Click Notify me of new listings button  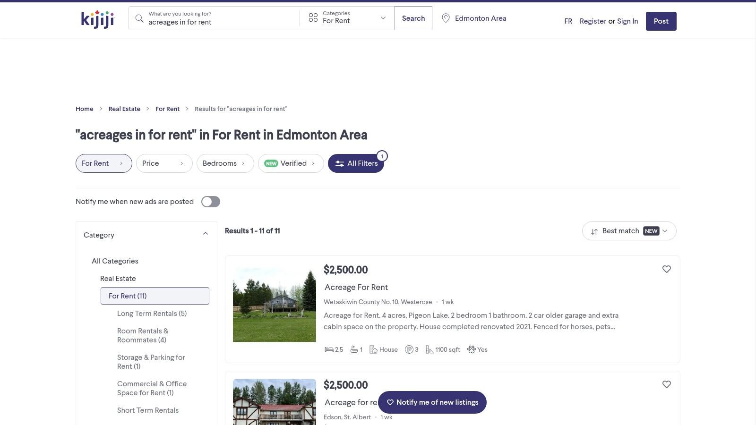432,402
